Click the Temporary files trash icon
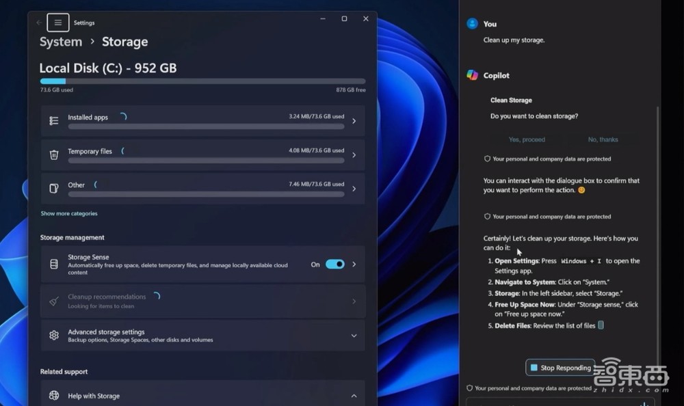The width and height of the screenshot is (684, 406). 54,155
